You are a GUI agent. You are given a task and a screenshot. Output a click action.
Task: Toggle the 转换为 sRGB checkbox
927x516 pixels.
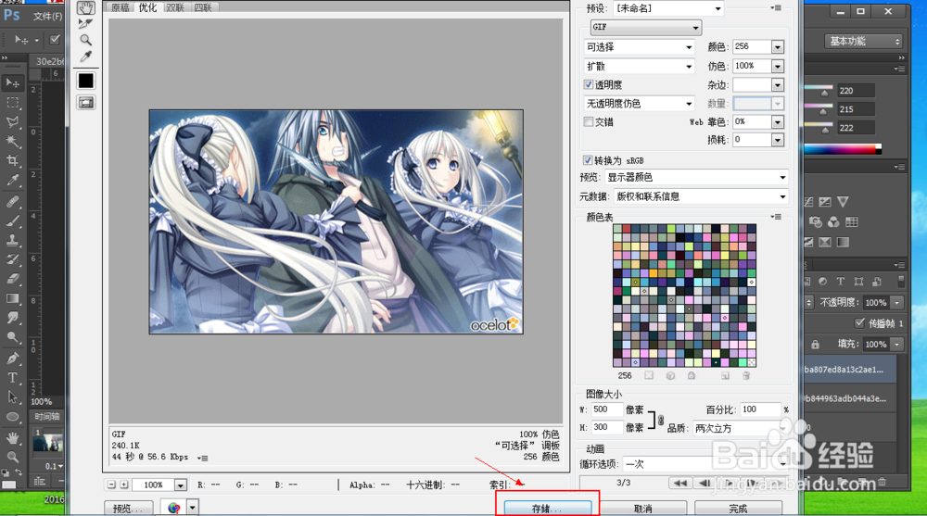(588, 160)
